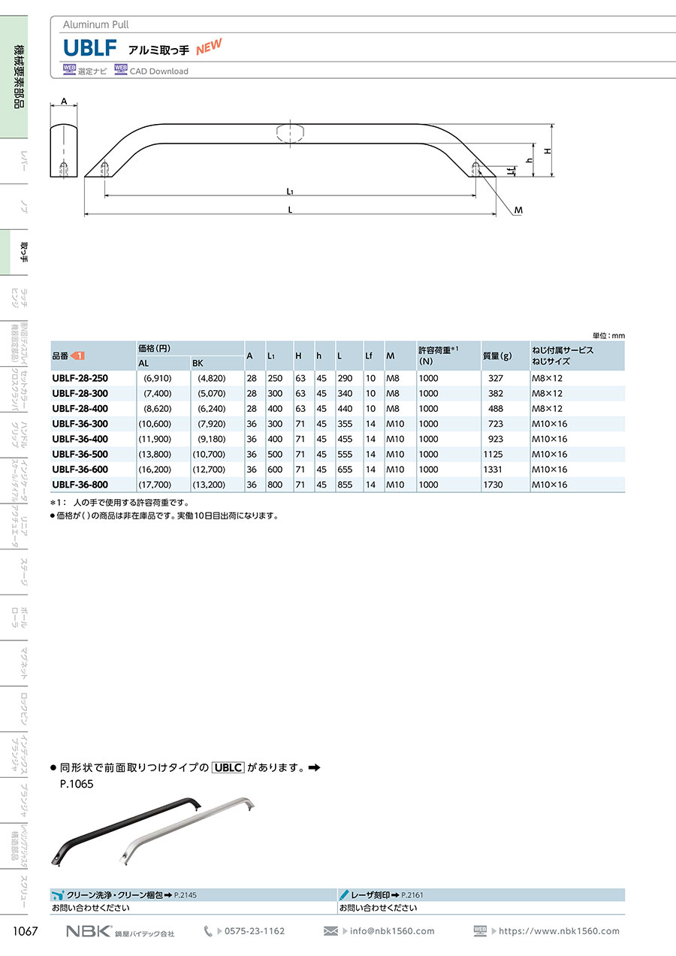This screenshot has height=956, width=676.
Task: Click the NBK logo in the footer
Action: 89,931
